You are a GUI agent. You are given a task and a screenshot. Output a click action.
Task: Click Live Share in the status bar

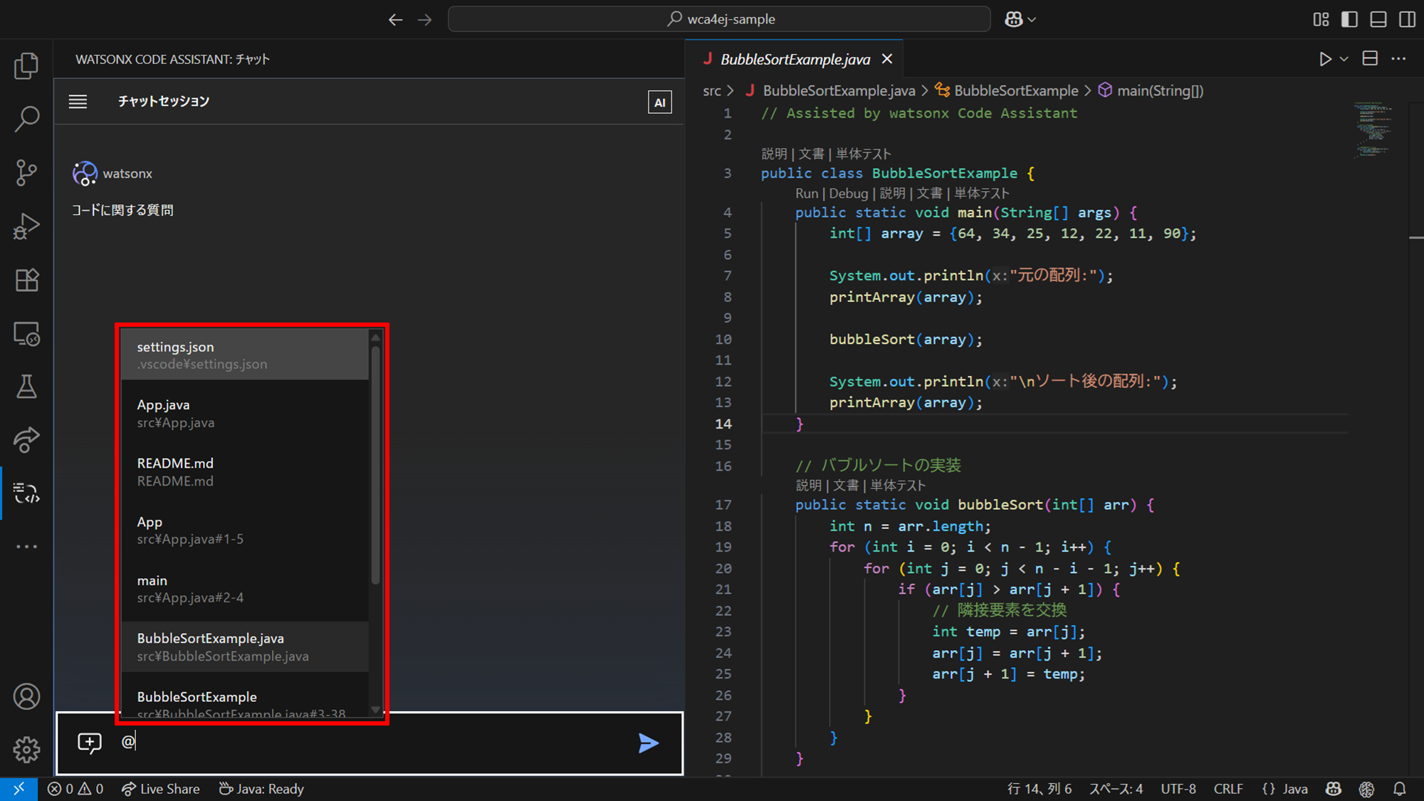pos(161,789)
